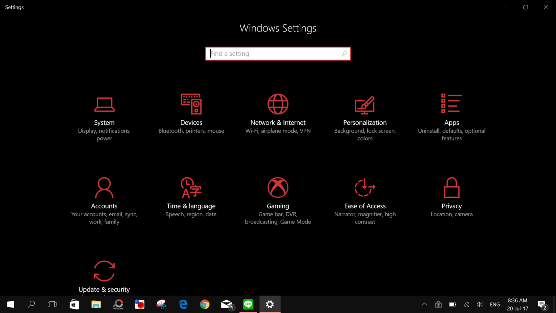Launch Google Chrome from taskbar
Viewport: 556px width, 313px height.
click(x=205, y=304)
